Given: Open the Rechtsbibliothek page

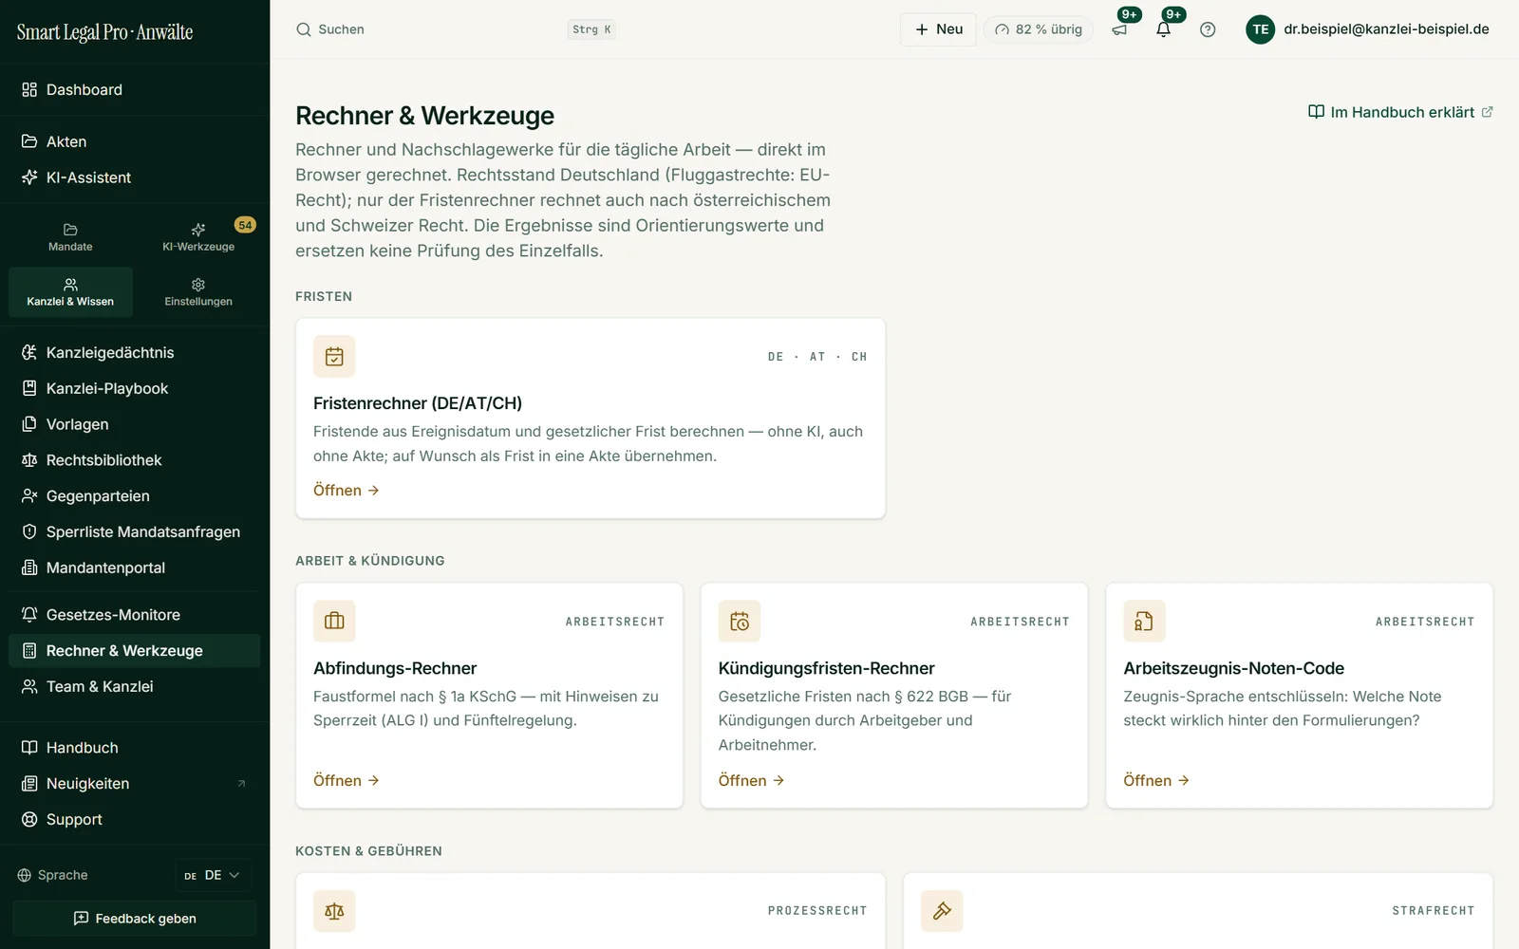Looking at the screenshot, I should pyautogui.click(x=135, y=460).
